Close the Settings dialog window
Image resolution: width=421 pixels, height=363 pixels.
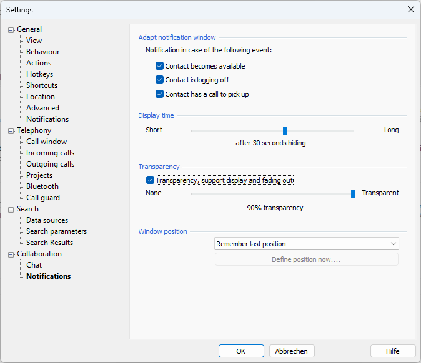point(410,9)
